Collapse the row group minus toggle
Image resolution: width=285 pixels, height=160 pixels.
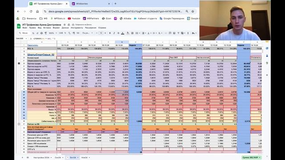19,124
